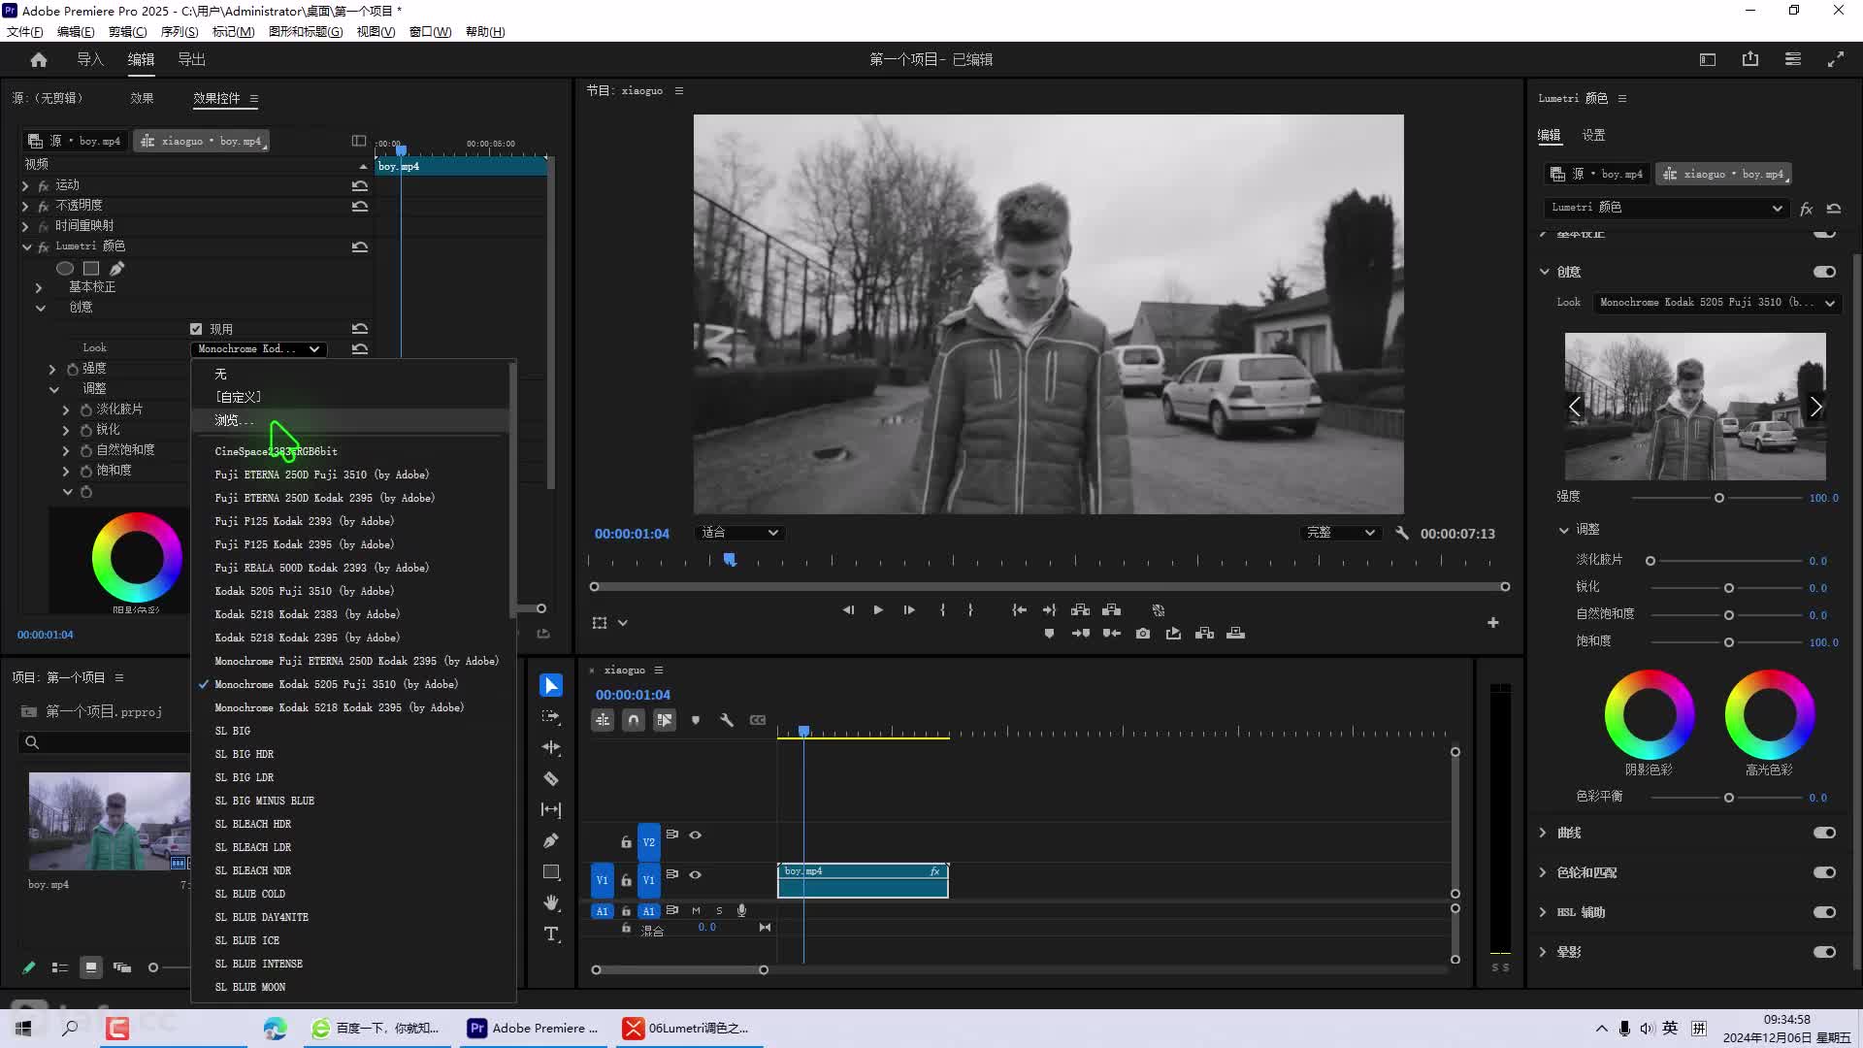Screen dimensions: 1863x1048
Task: Expand the 不透明度 effect
Action: point(25,206)
